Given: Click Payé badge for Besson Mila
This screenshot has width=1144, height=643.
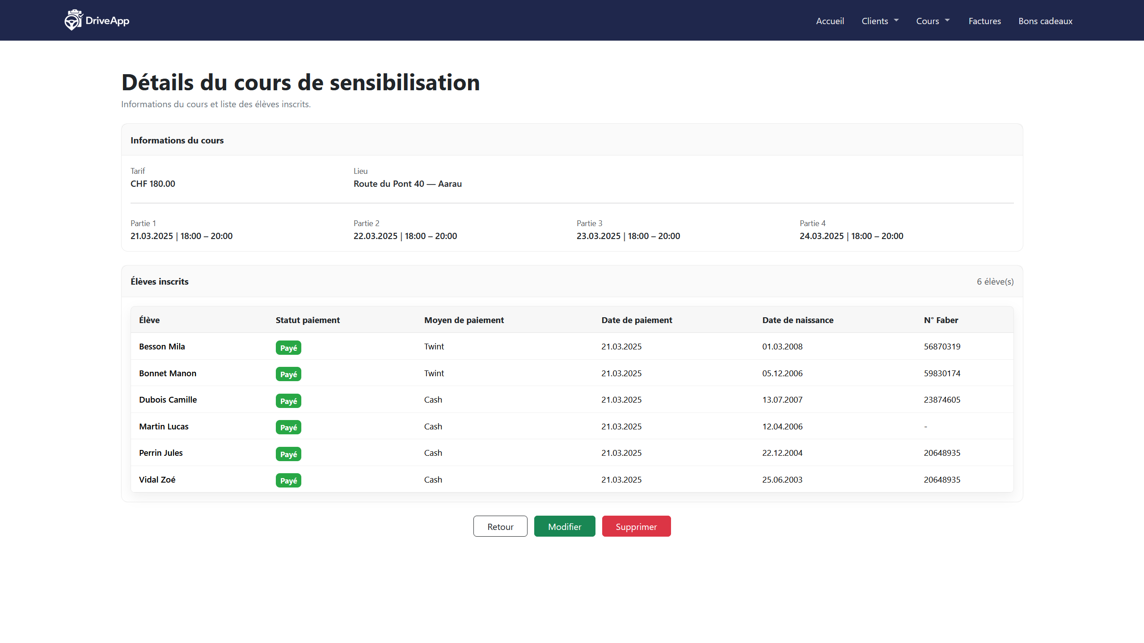Looking at the screenshot, I should [288, 348].
